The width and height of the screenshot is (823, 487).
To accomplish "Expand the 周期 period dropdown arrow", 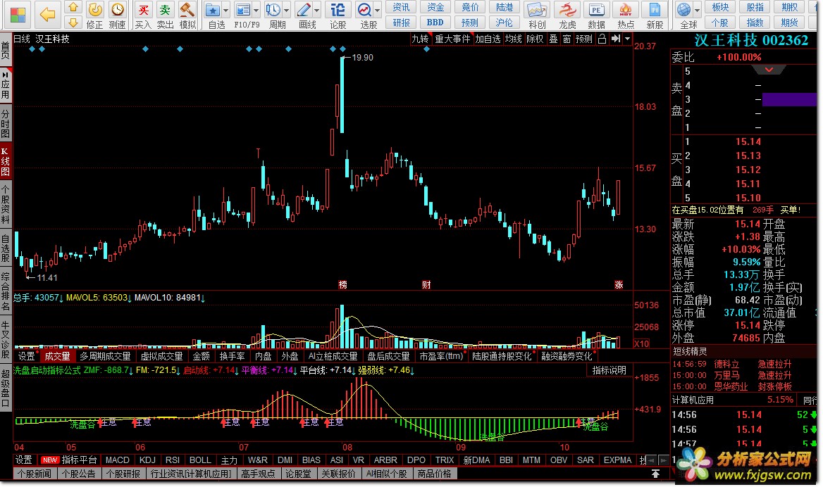I will pyautogui.click(x=287, y=10).
